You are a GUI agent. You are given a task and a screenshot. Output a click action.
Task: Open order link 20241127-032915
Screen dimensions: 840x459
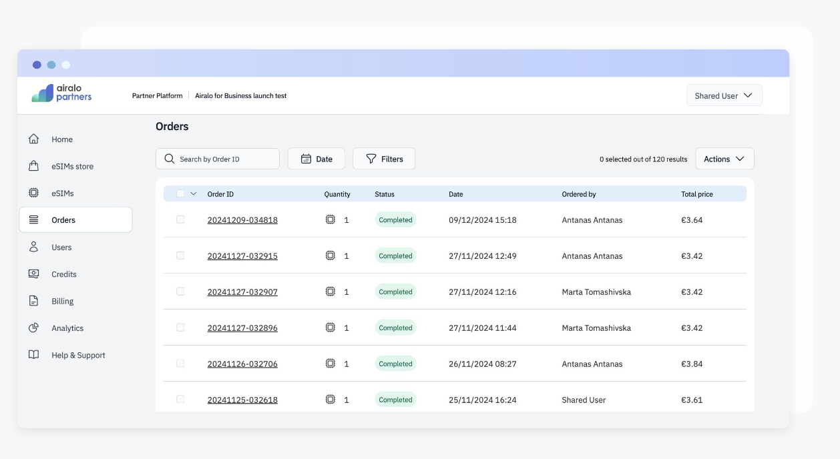click(x=242, y=256)
